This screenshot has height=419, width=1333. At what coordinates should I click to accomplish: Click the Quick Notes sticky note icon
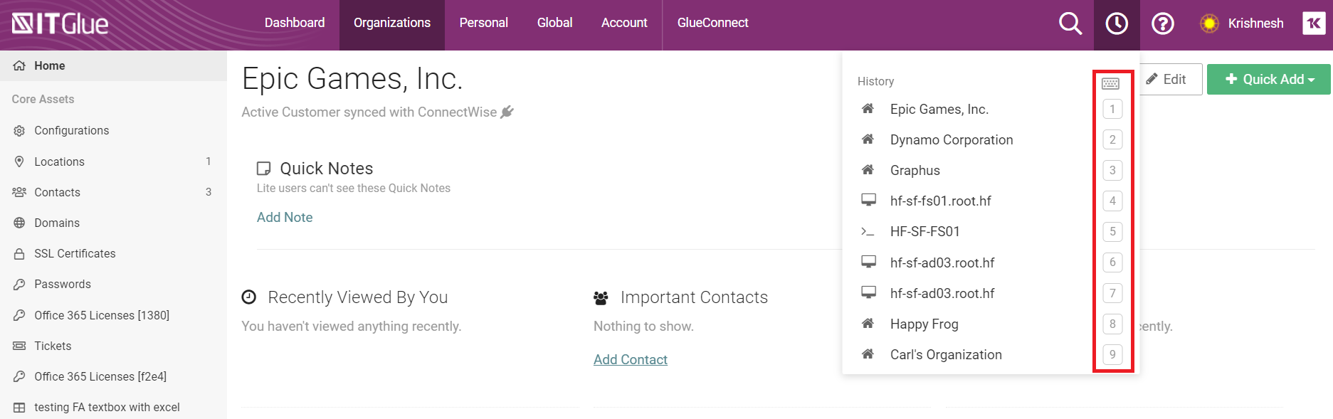pyautogui.click(x=263, y=168)
